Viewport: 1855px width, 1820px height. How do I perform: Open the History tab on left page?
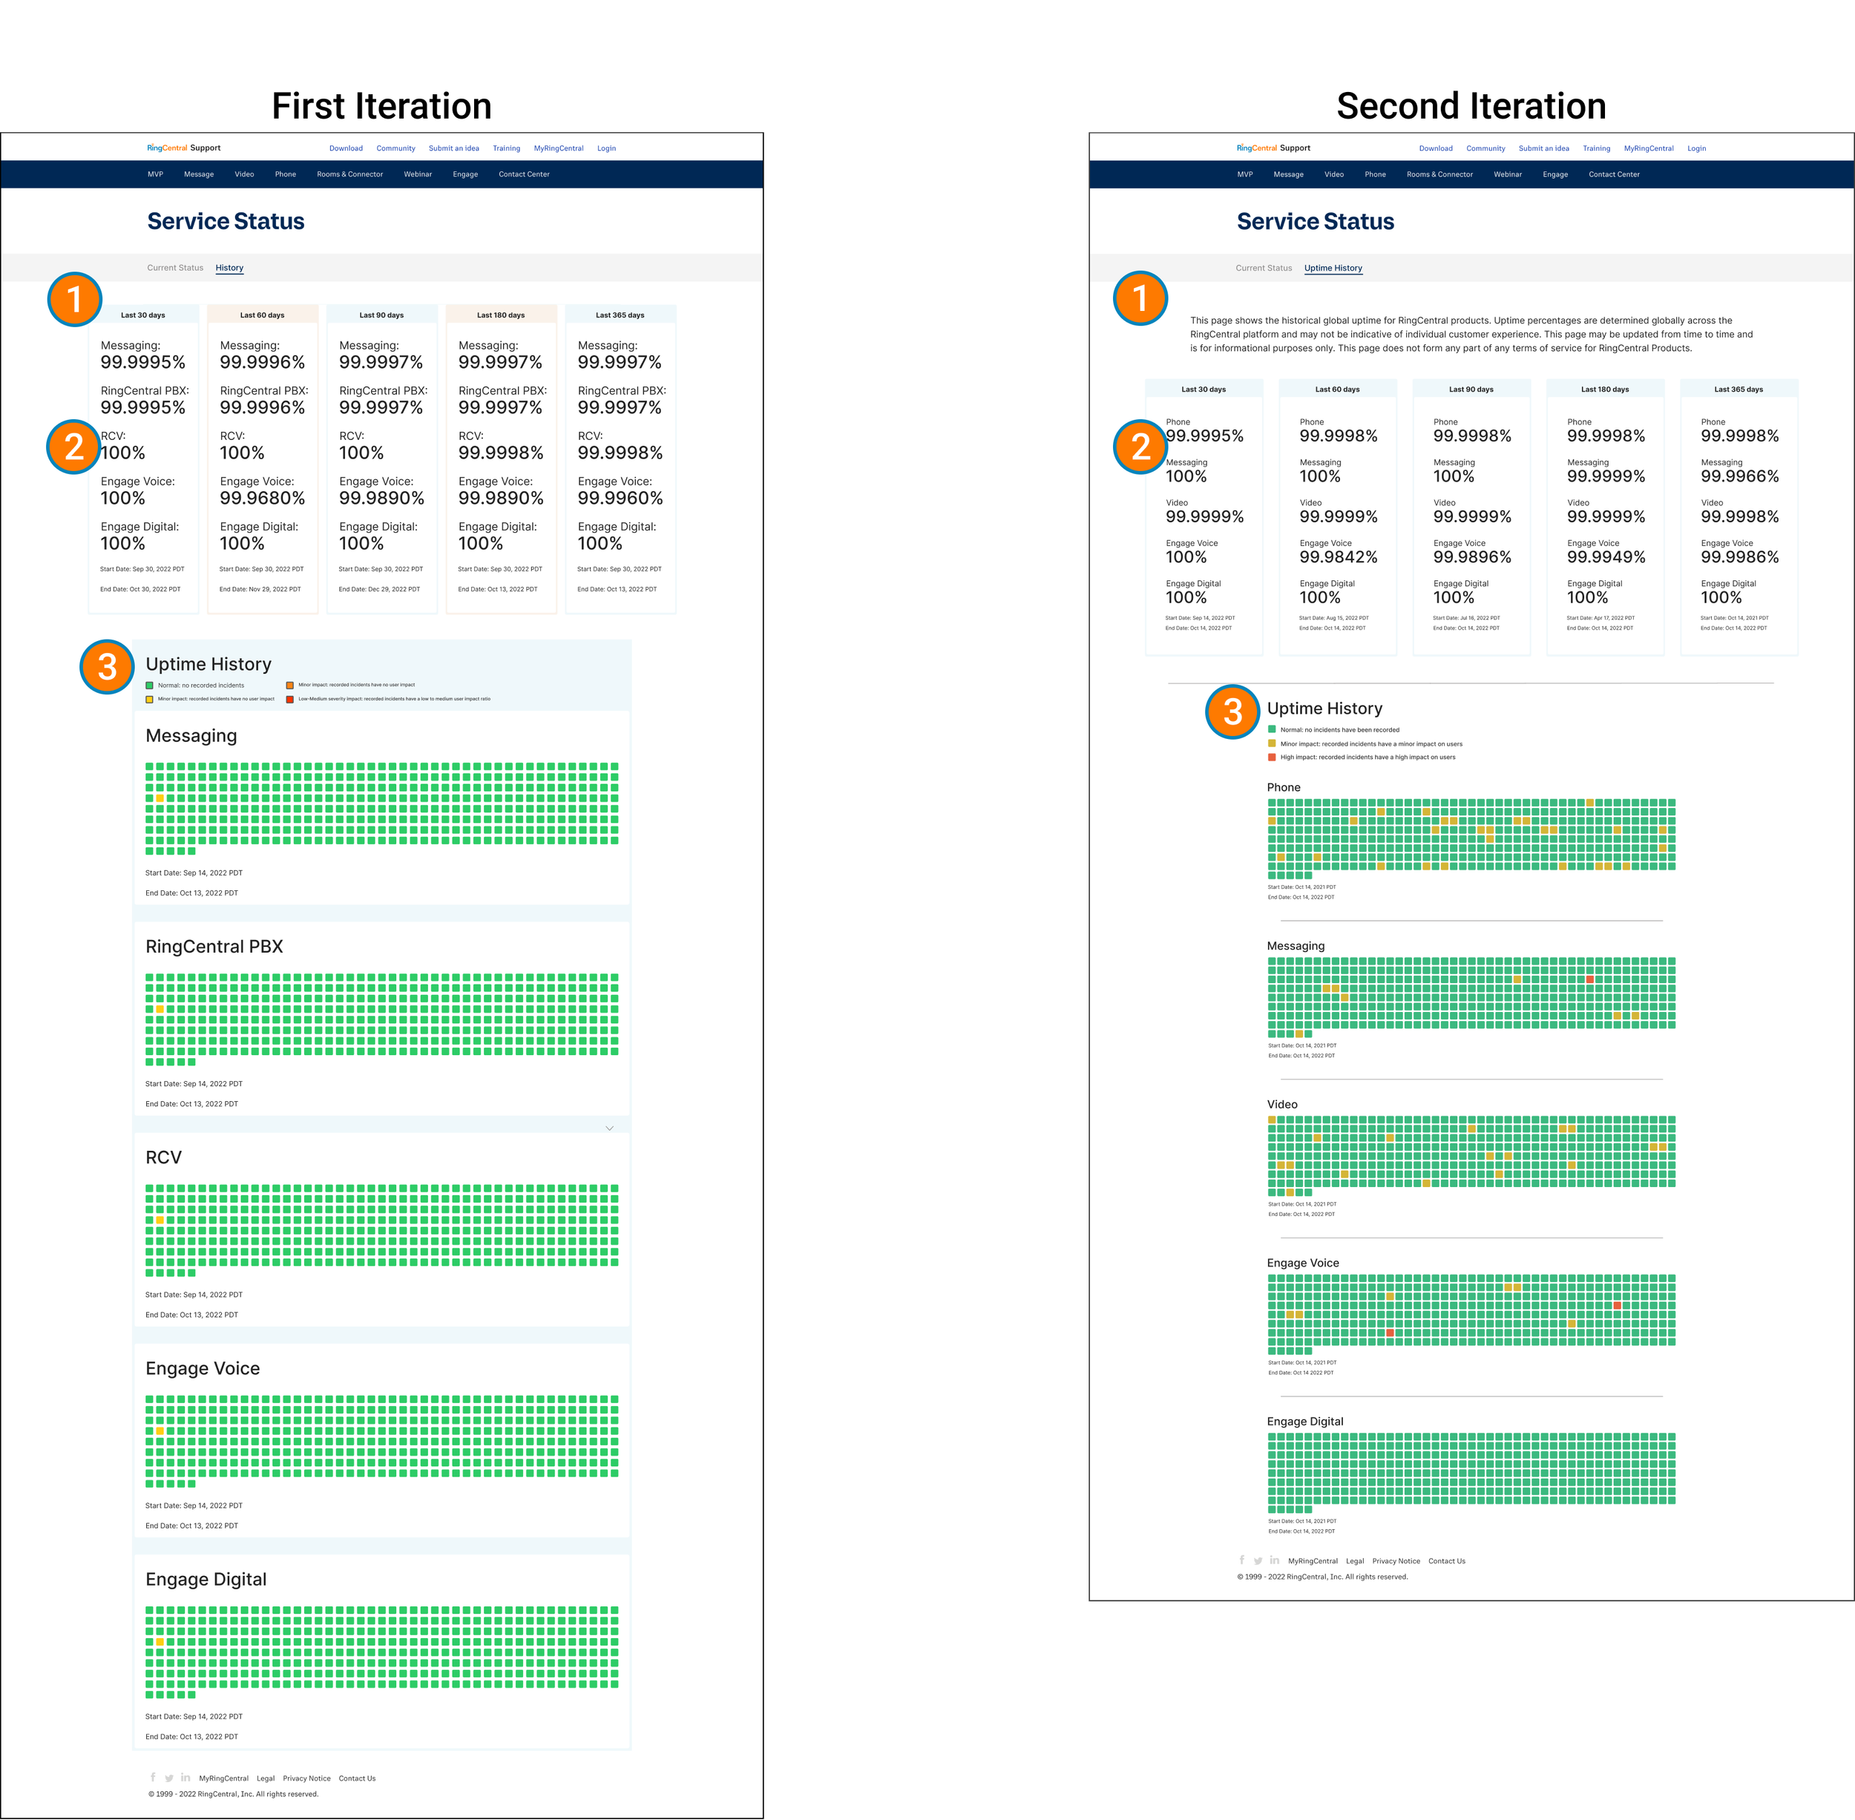(x=229, y=268)
